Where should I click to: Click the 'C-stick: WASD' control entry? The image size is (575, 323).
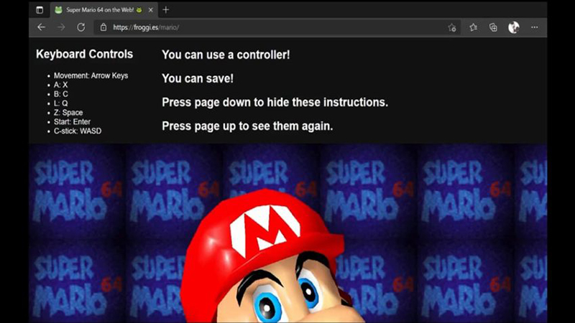[x=78, y=131]
